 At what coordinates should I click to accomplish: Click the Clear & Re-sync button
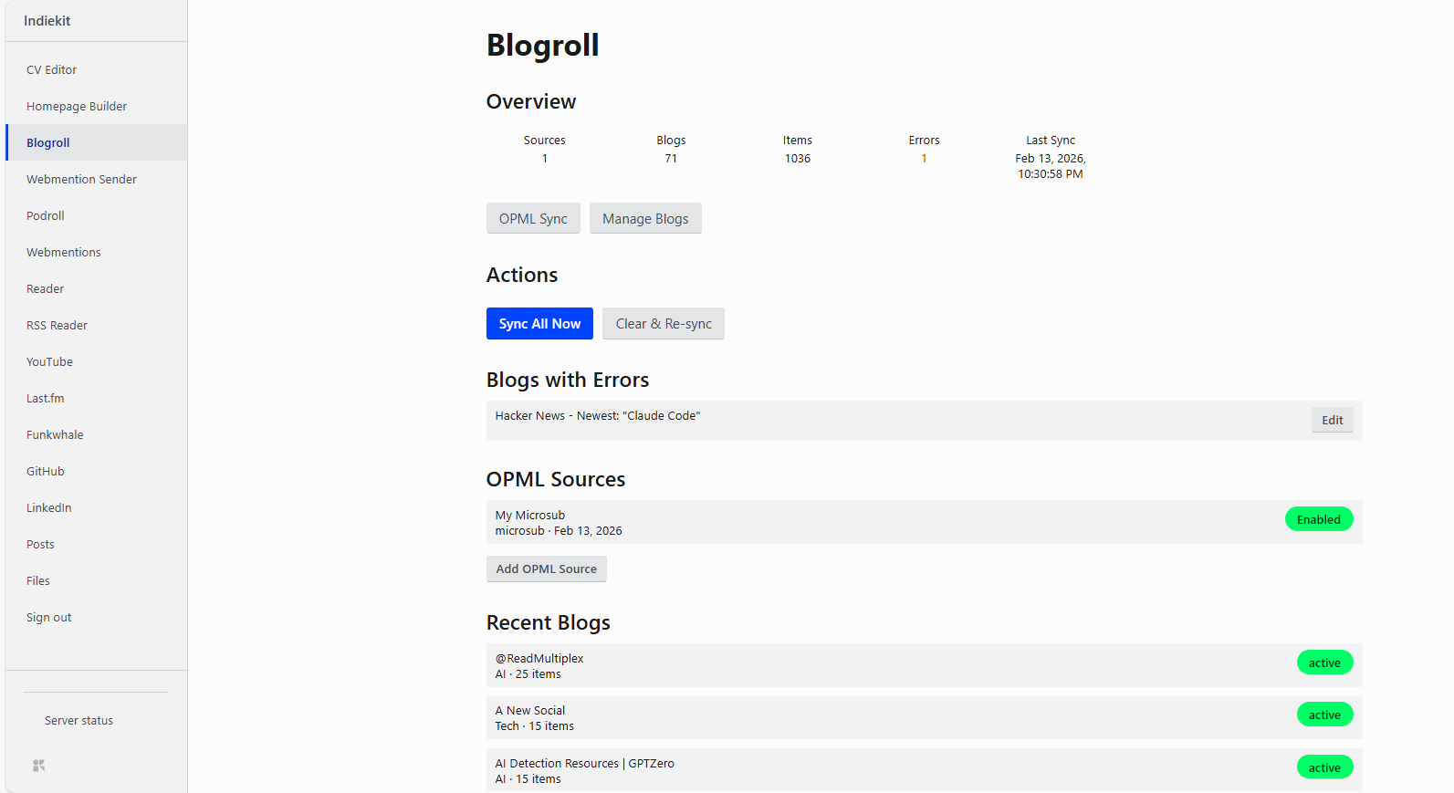664,324
